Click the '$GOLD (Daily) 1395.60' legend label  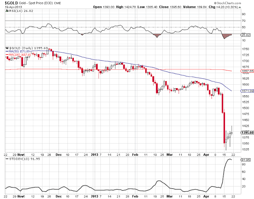tap(29, 48)
